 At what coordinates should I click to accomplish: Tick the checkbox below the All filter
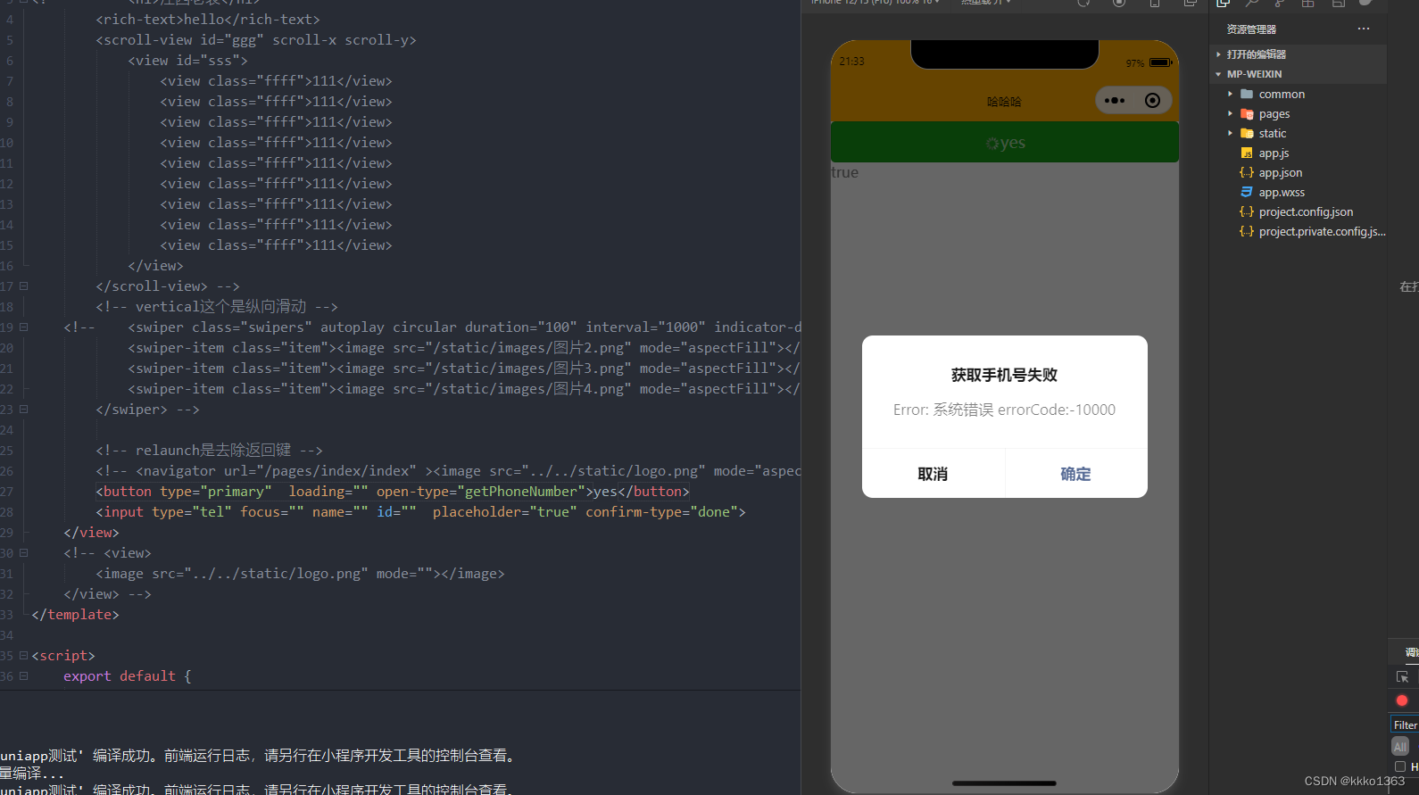click(1400, 766)
